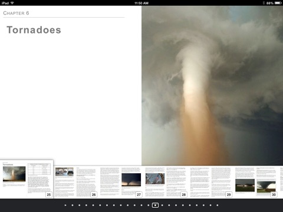The image size is (283, 212).
Task: Go to the dot just right of the highlighted dot
Action: pyautogui.click(x=162, y=206)
